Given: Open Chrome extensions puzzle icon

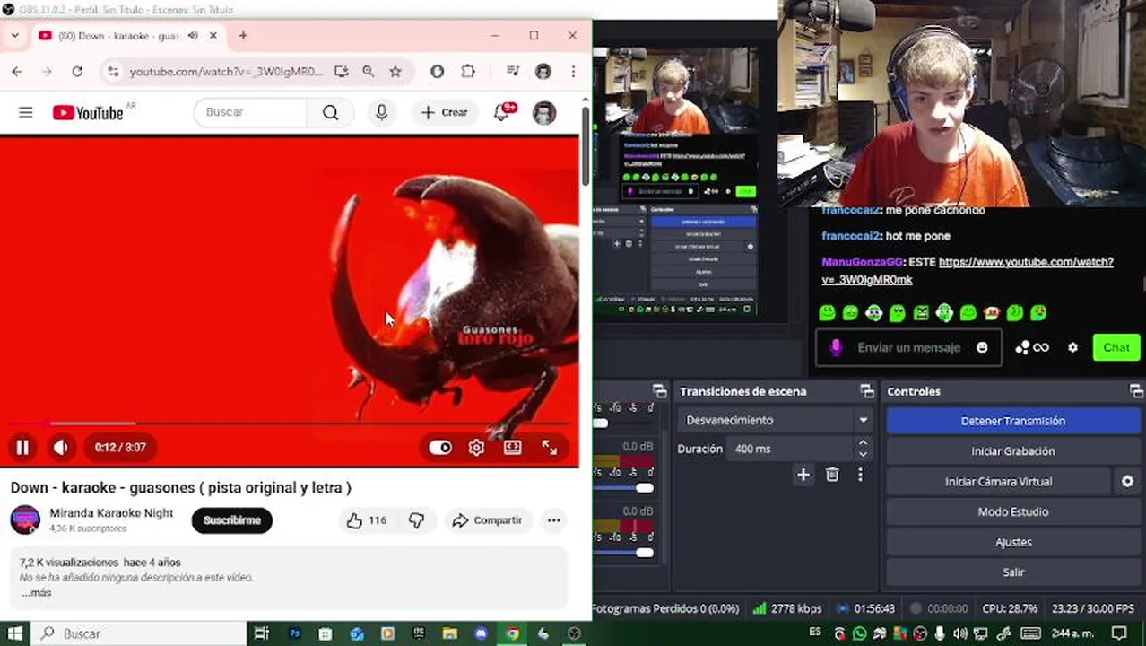Looking at the screenshot, I should (468, 71).
